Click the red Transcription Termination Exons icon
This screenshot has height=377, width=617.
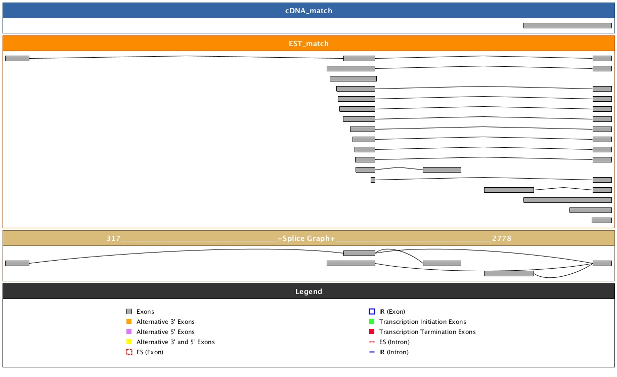pyautogui.click(x=372, y=332)
